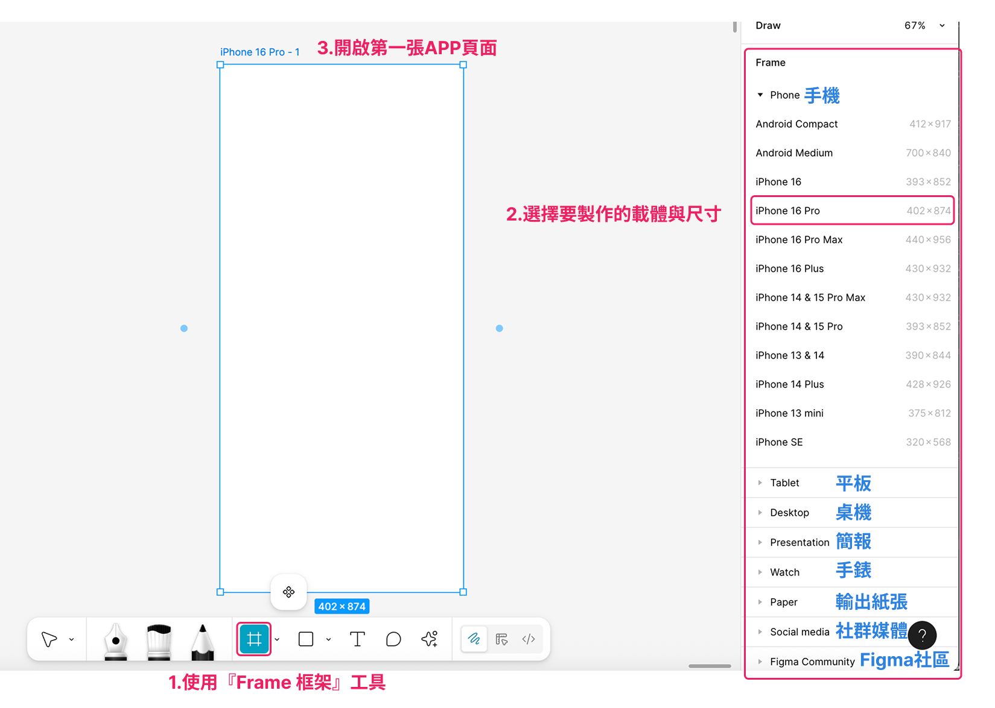Select the brush drawing tool
This screenshot has width=995, height=708.
(x=159, y=641)
